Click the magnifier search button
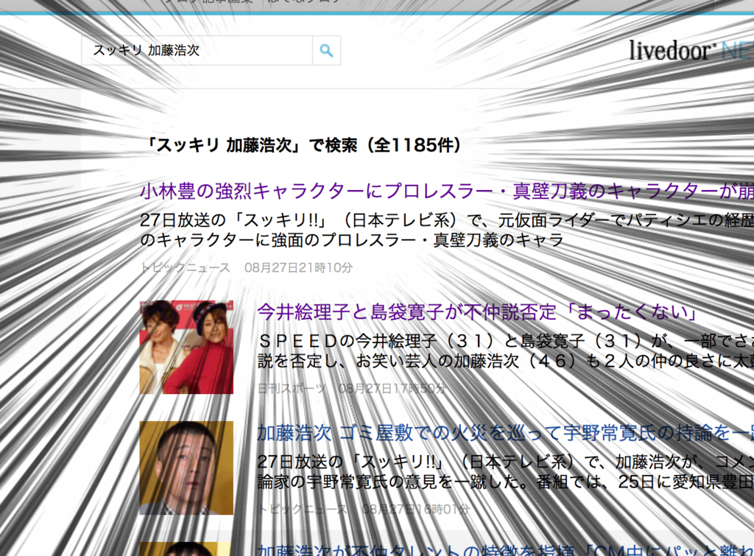Screen dimensions: 754x556 point(326,51)
